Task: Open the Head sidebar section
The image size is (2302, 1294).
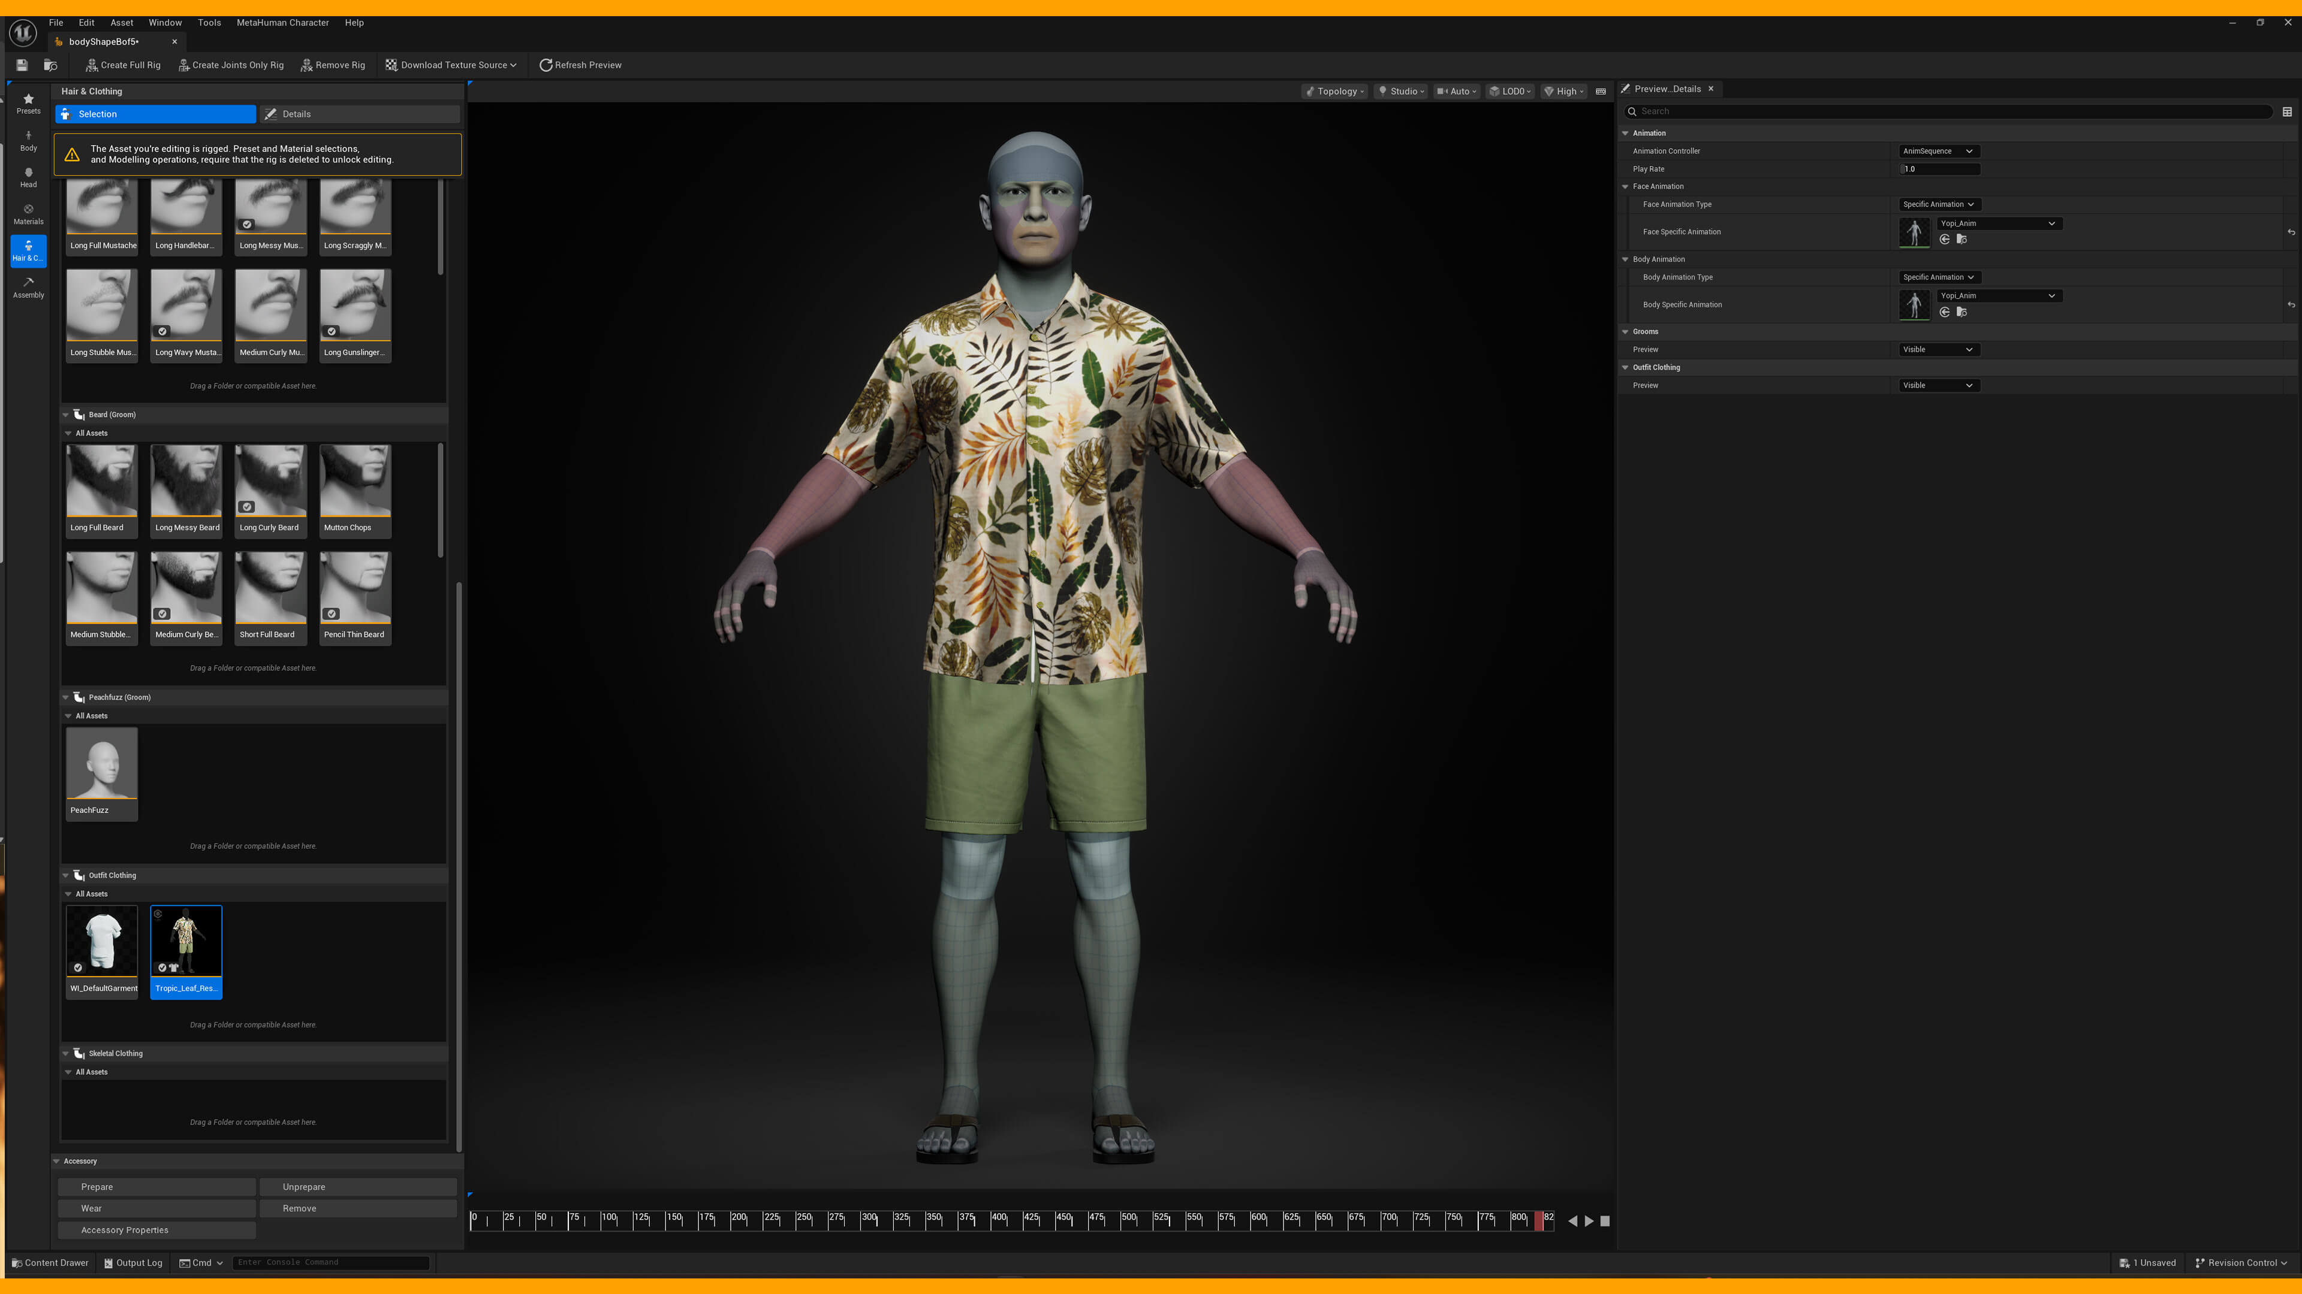Action: click(x=29, y=178)
